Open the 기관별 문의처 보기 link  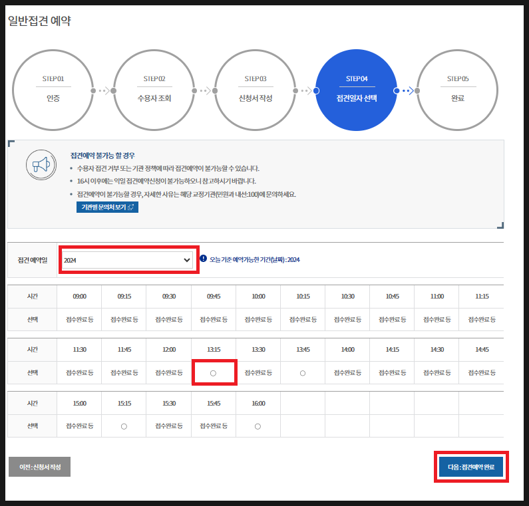tap(107, 207)
